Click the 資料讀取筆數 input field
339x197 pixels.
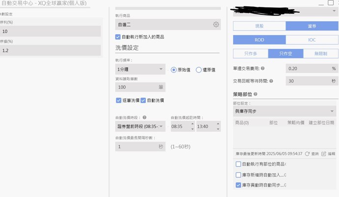[x=135, y=87]
